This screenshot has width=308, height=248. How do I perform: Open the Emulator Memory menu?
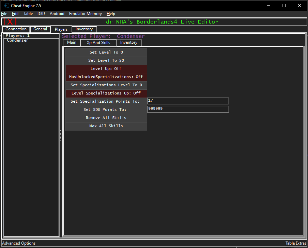[x=86, y=14]
